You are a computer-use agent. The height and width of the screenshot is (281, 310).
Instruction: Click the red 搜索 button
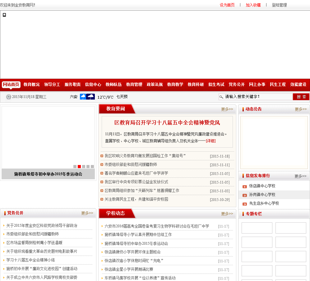[301, 97]
